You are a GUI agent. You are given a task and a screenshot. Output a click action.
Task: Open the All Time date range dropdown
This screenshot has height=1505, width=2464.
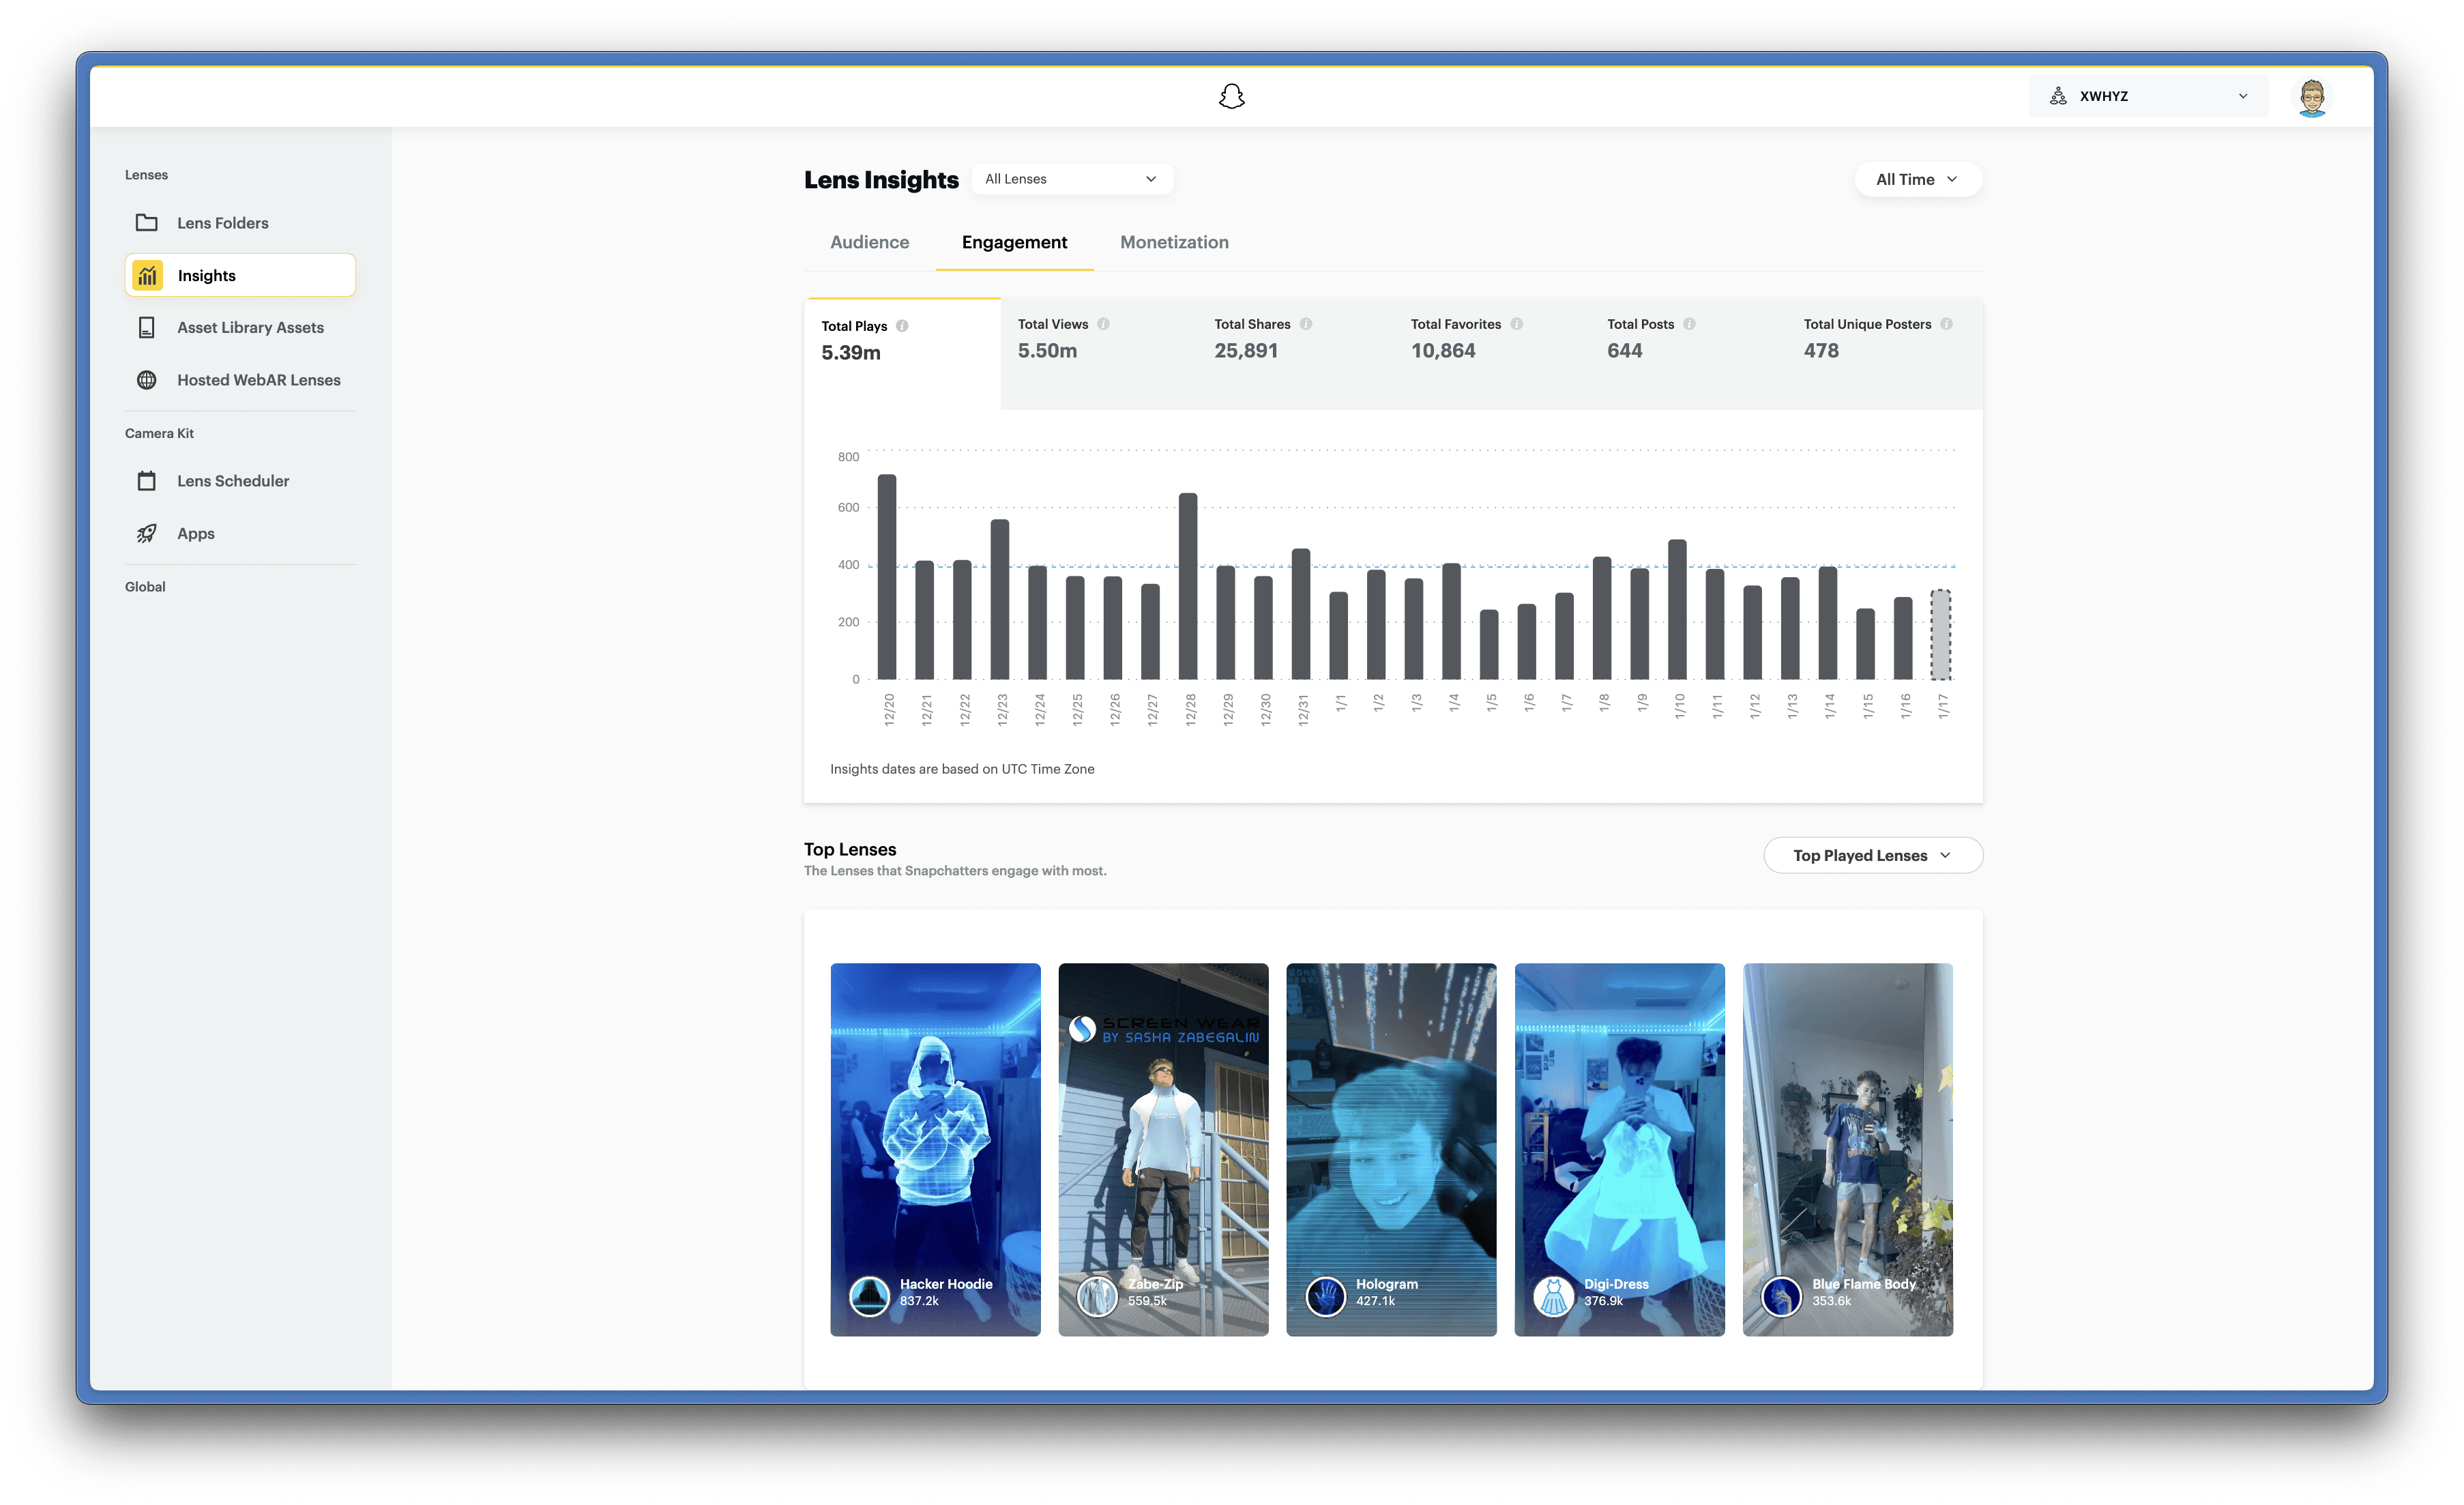(x=1917, y=180)
